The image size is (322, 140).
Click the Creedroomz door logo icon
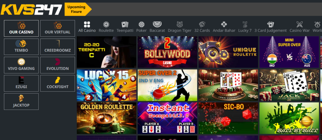tap(58, 43)
